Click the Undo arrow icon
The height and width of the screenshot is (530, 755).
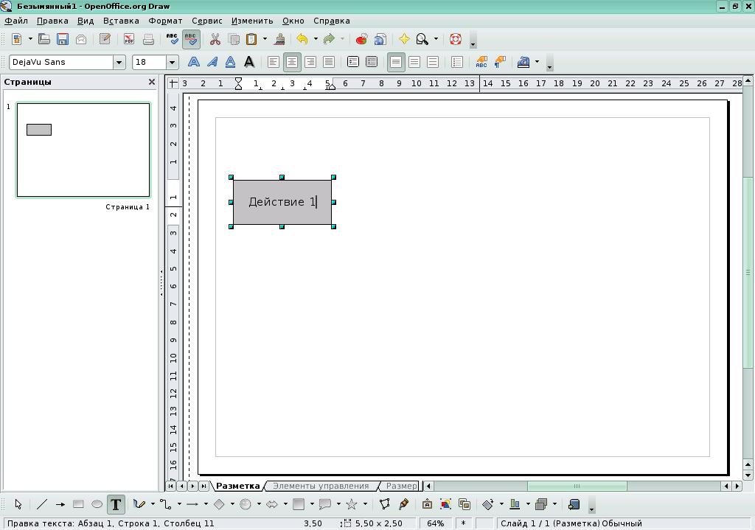pos(302,39)
